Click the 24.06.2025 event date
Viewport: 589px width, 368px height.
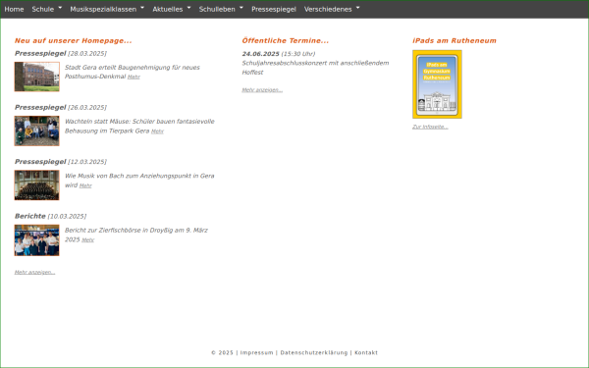261,54
